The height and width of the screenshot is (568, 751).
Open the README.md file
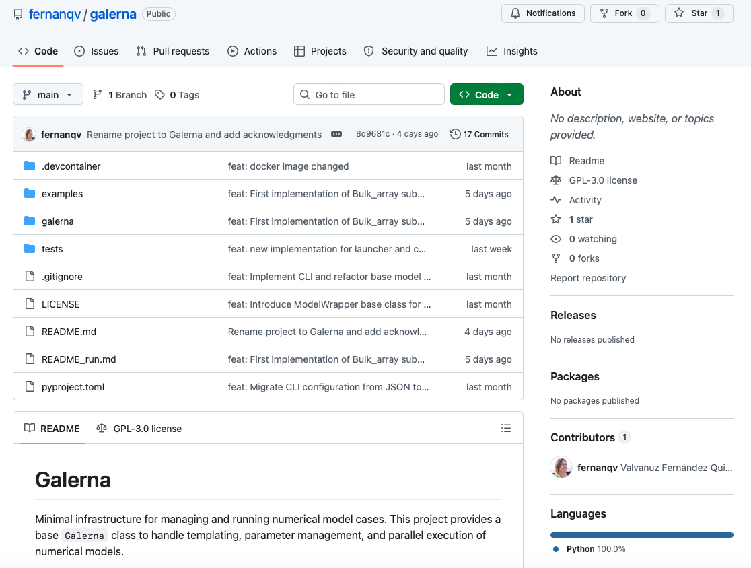pos(69,332)
